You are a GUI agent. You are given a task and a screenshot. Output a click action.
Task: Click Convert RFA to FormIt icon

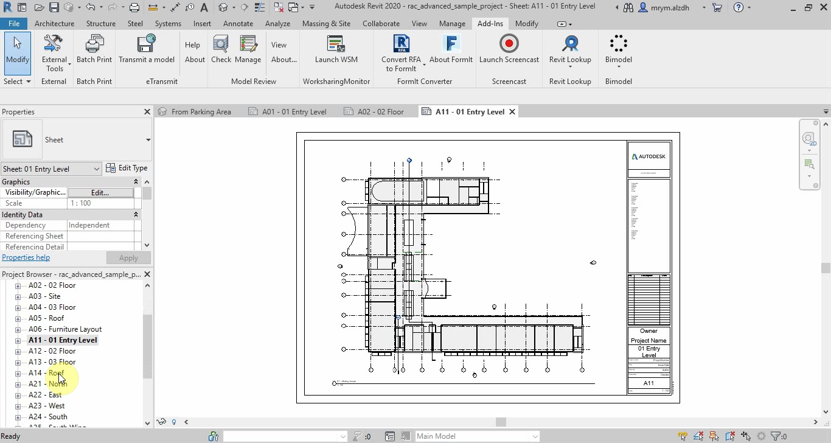click(401, 44)
